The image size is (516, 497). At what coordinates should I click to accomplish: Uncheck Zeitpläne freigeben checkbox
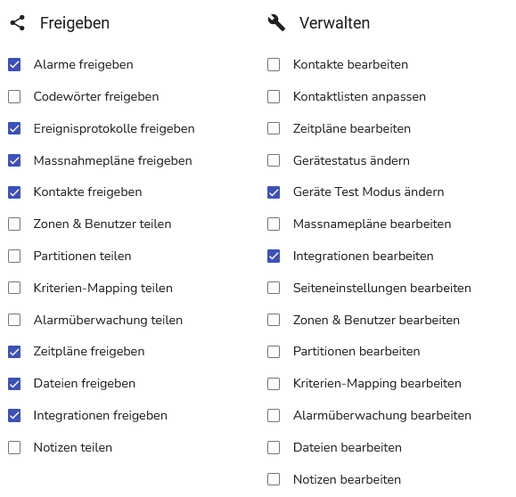[14, 352]
